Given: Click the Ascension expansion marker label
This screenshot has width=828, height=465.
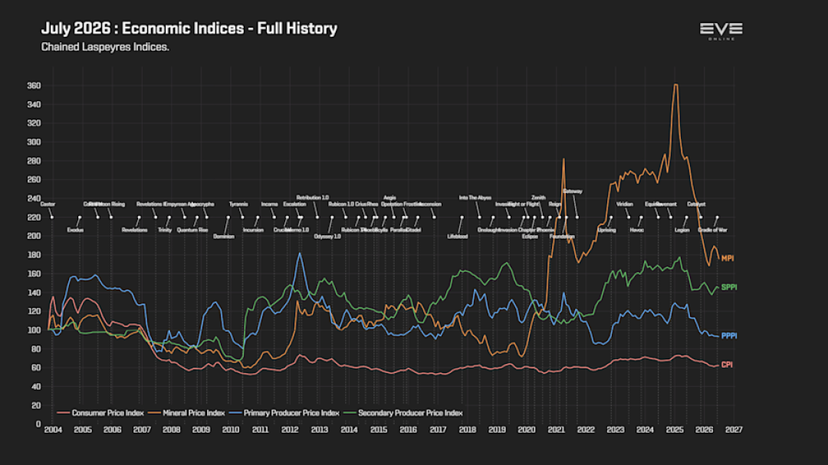Looking at the screenshot, I should [430, 205].
